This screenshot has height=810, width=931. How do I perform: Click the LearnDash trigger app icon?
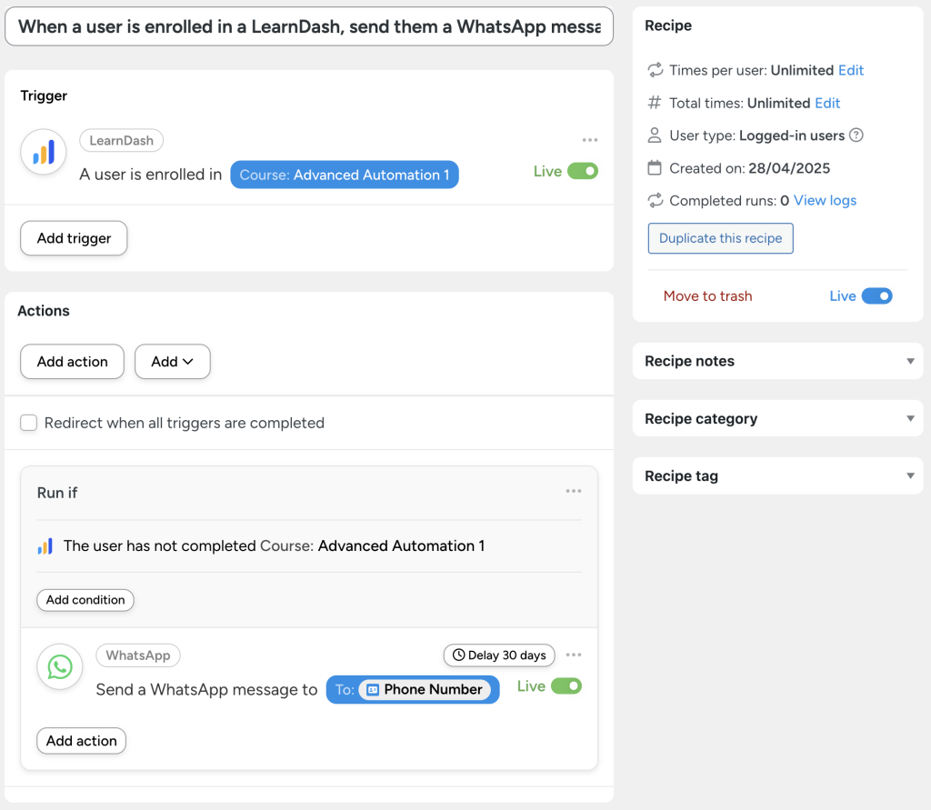[x=43, y=152]
